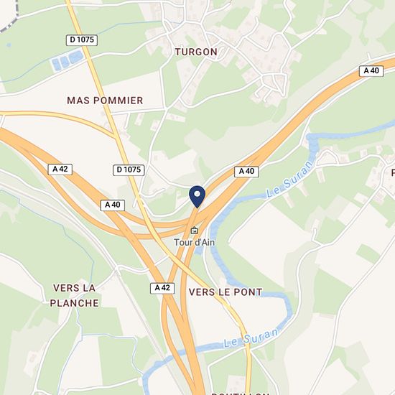
Task: Click the VERS LA PLANCHE label
Action: click(74, 295)
